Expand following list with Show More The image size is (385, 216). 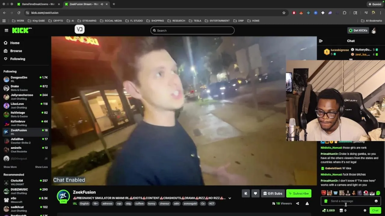coord(10,167)
